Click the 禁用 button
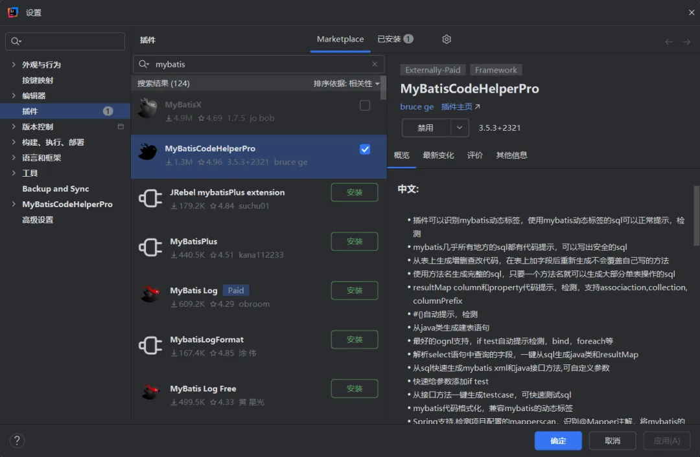The image size is (700, 457). coord(426,128)
